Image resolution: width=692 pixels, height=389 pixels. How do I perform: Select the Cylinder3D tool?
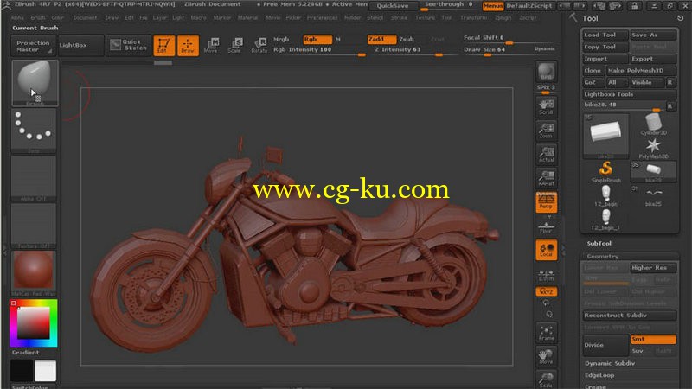(653, 124)
